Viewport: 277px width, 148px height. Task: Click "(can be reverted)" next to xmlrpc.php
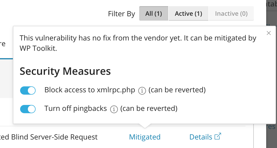177,90
